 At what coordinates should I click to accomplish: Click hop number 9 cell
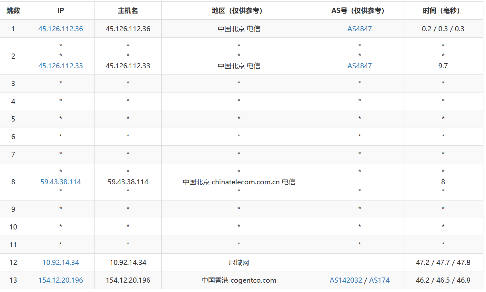tap(13, 209)
